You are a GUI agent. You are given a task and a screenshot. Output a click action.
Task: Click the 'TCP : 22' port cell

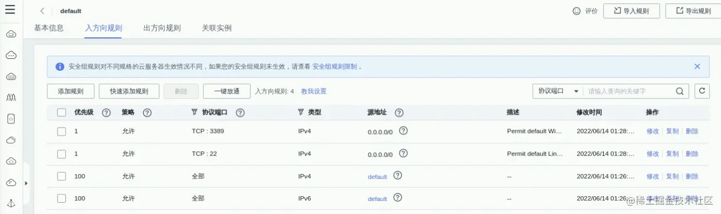(204, 154)
